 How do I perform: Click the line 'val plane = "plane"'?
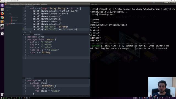[x=48, y=91]
